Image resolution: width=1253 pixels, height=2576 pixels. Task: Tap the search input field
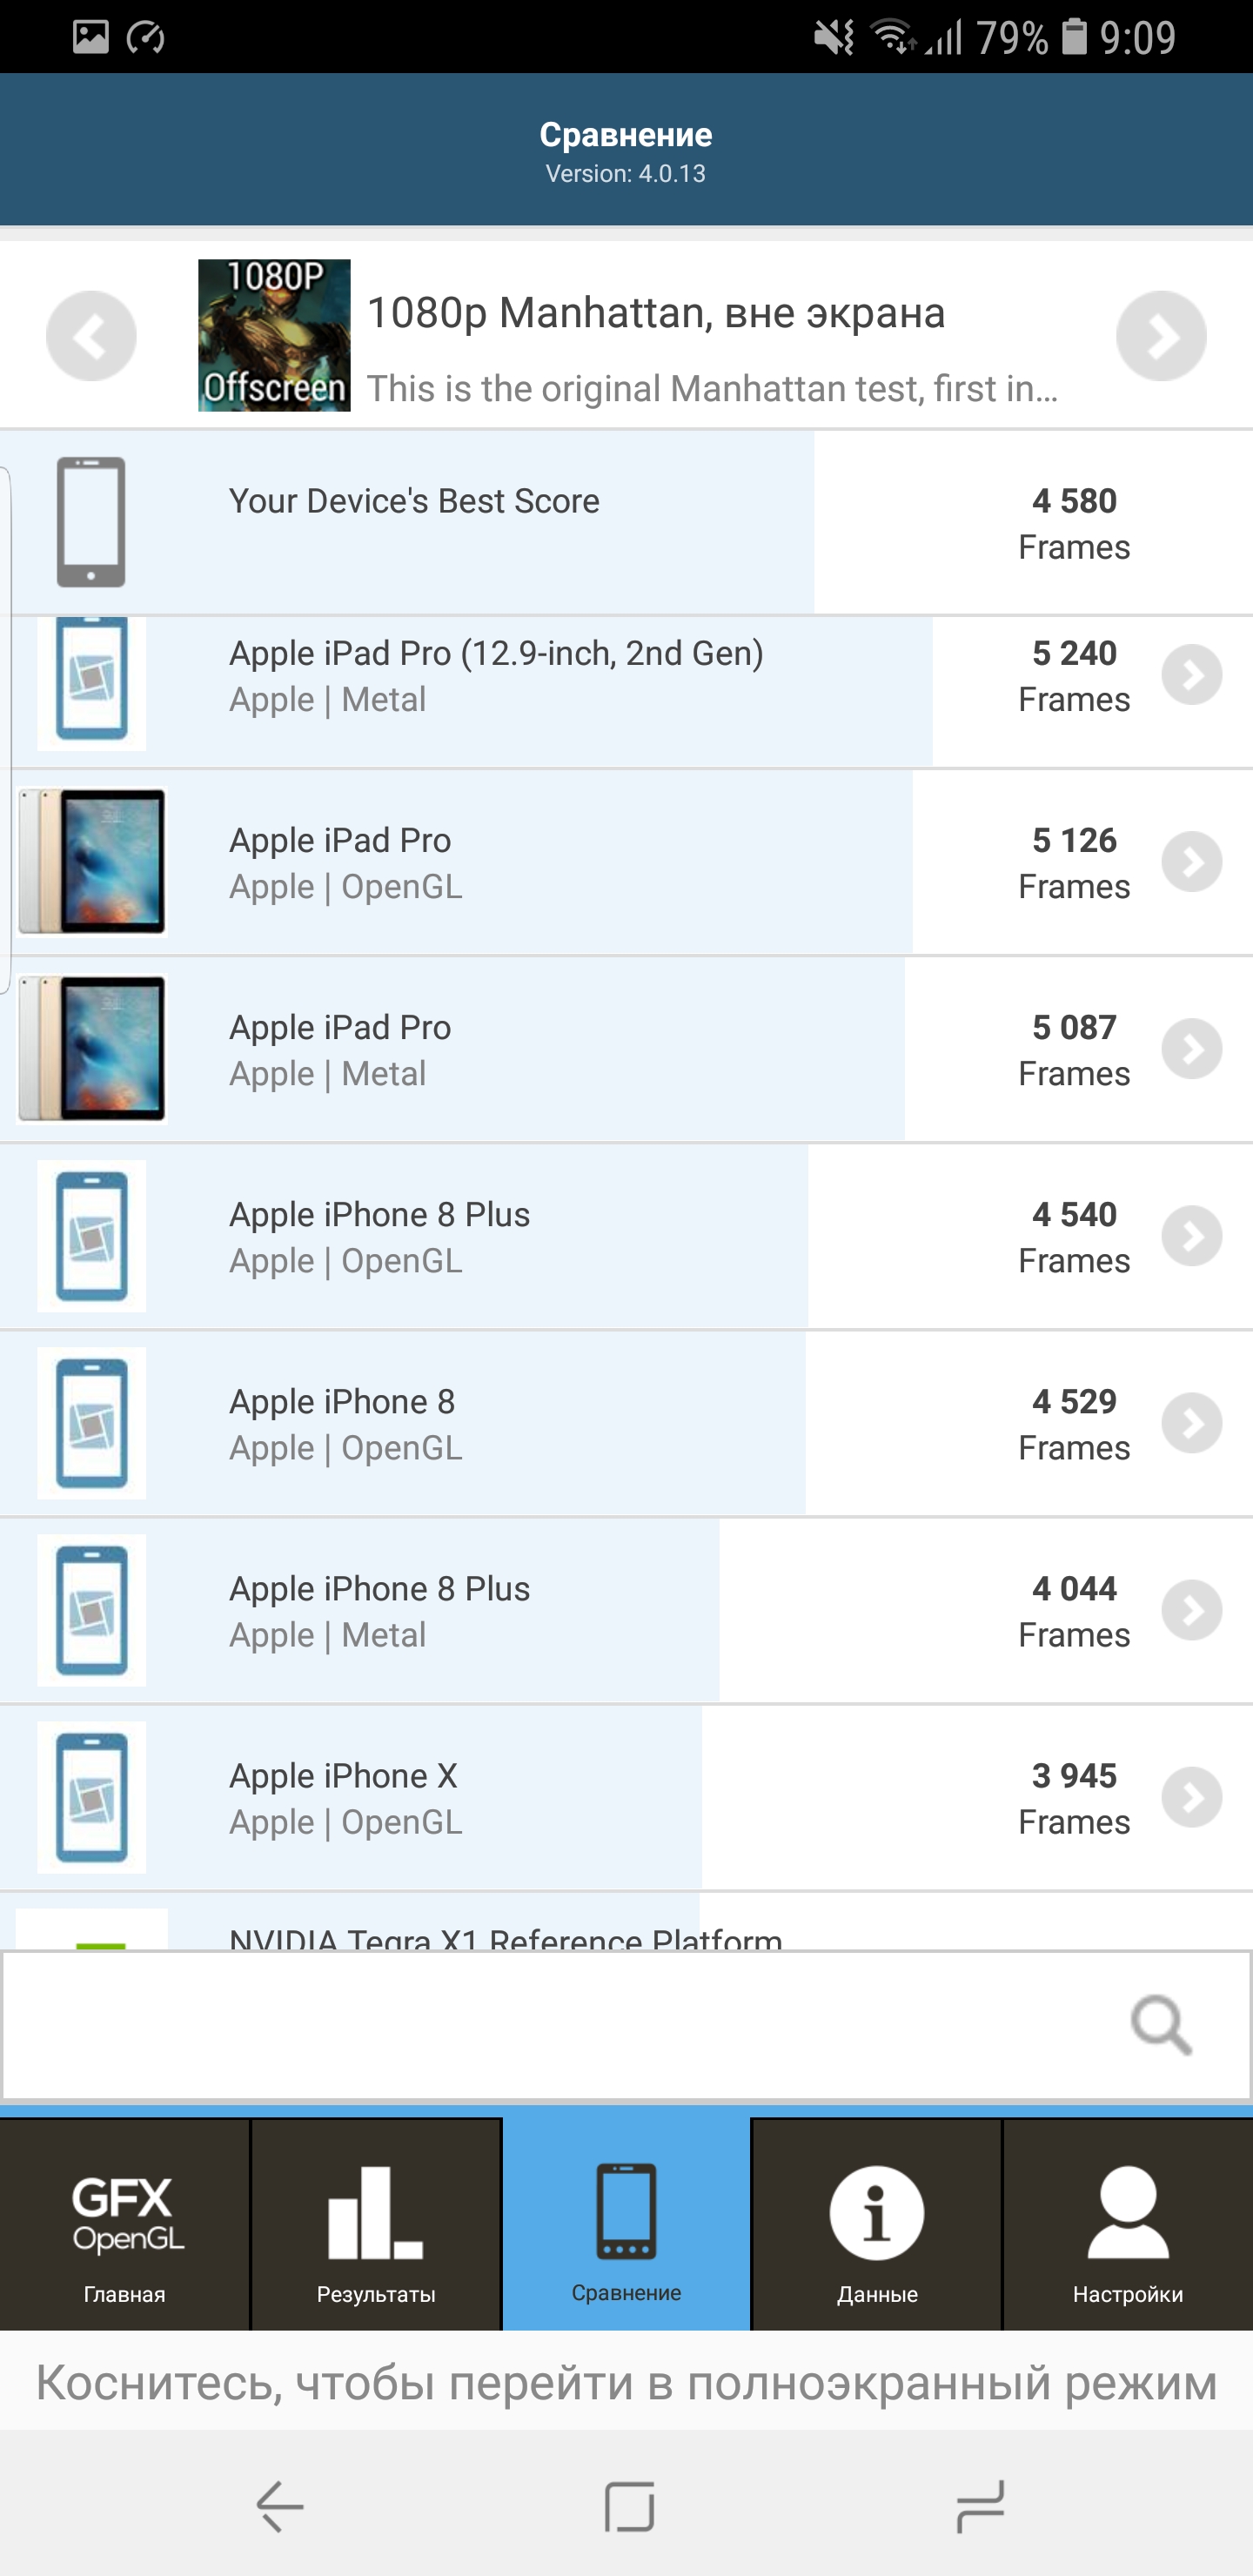(560, 2025)
